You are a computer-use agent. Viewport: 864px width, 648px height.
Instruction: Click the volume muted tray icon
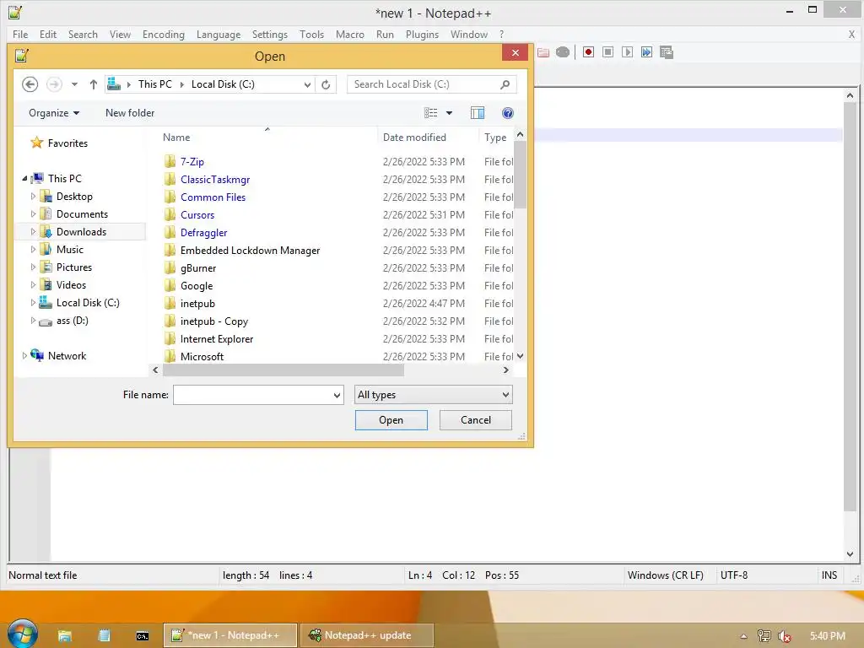pyautogui.click(x=784, y=636)
